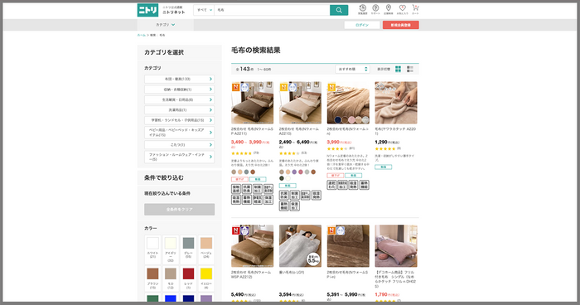Select the first category filter with chevron
Screen dimensions: 580x305
point(180,80)
